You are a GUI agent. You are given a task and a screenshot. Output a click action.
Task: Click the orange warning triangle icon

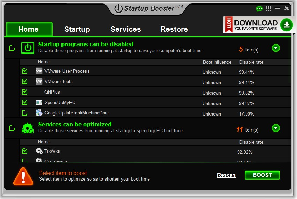(x=23, y=176)
